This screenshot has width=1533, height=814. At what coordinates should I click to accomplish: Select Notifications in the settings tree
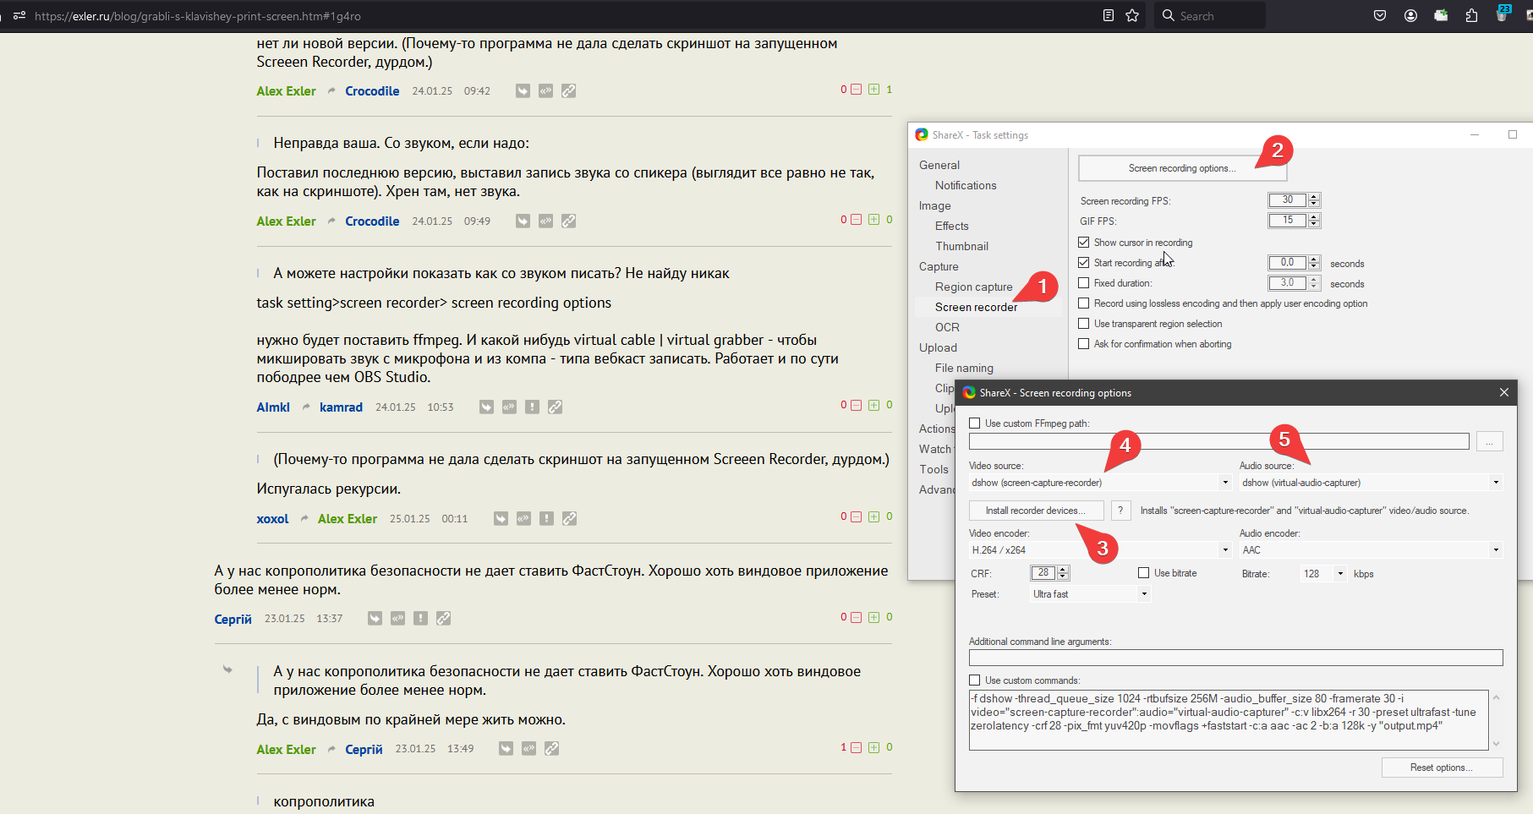pos(966,185)
